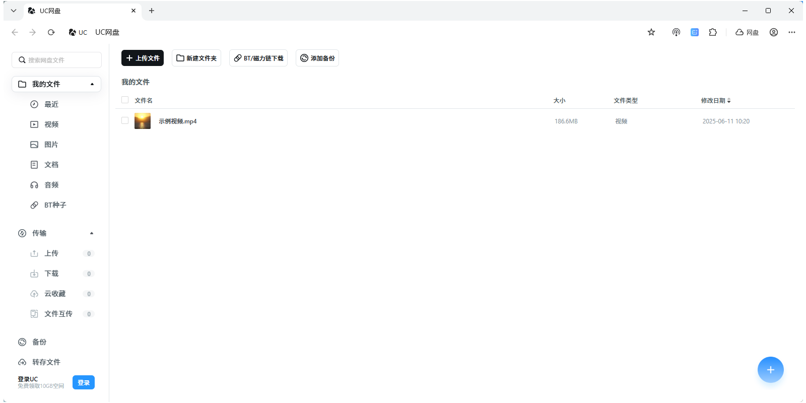Click the blue 登录 button

[x=84, y=382]
